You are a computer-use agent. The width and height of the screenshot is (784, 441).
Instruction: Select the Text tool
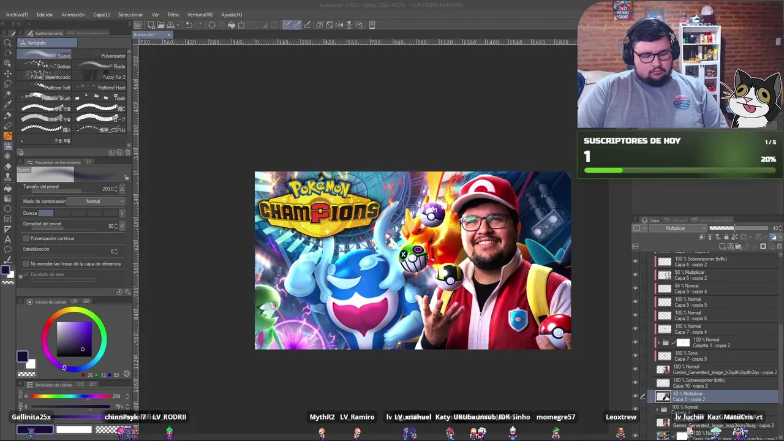click(x=8, y=239)
